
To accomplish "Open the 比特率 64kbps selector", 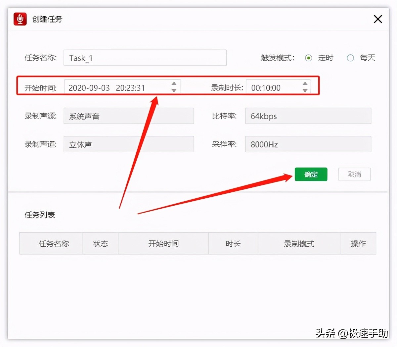I will (308, 116).
